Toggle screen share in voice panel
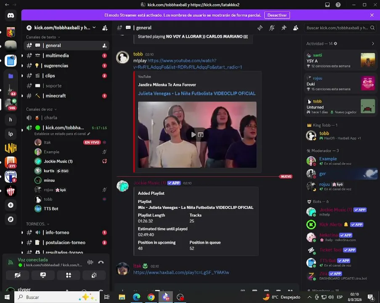The image size is (380, 303). coord(43,275)
